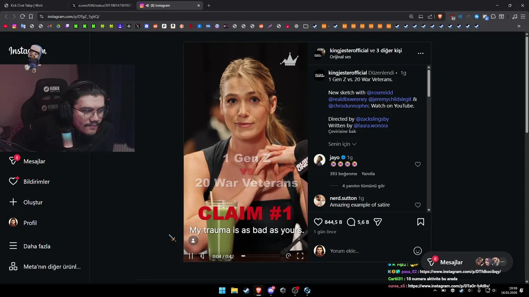
Task: Open a new browser tab with plus
Action: pos(209,5)
